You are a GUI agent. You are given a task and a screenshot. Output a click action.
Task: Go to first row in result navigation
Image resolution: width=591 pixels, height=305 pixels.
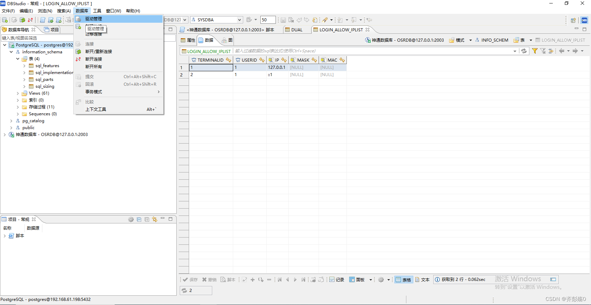click(280, 280)
